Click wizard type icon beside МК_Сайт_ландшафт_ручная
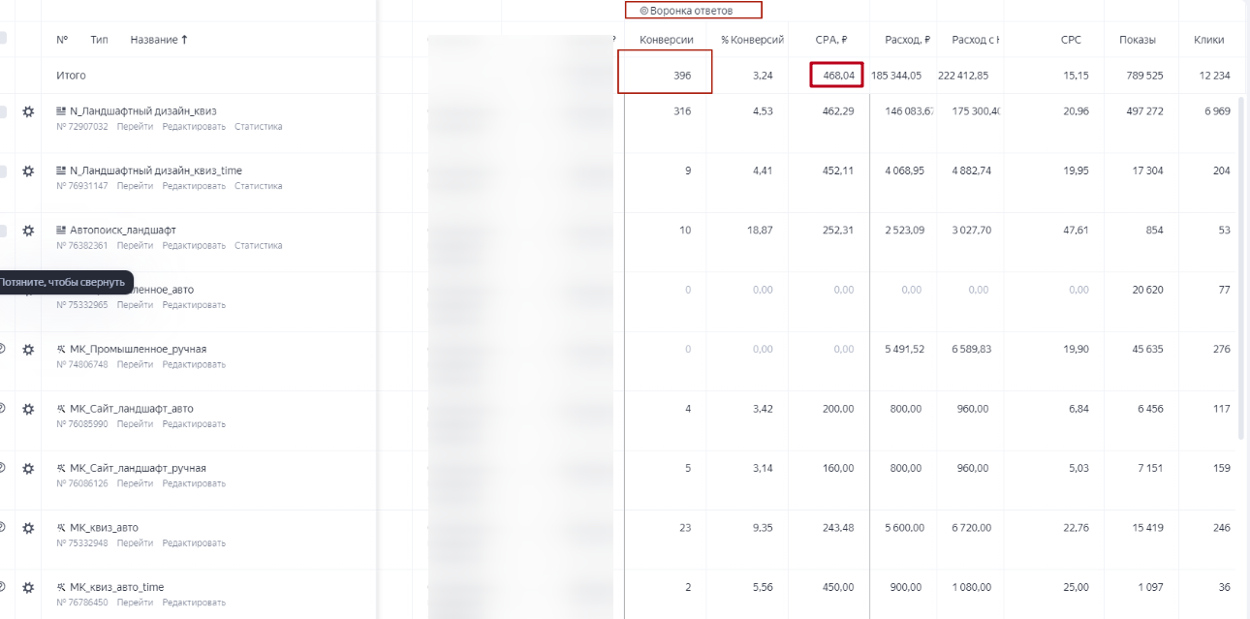Viewport: 1250px width, 619px height. (x=61, y=468)
